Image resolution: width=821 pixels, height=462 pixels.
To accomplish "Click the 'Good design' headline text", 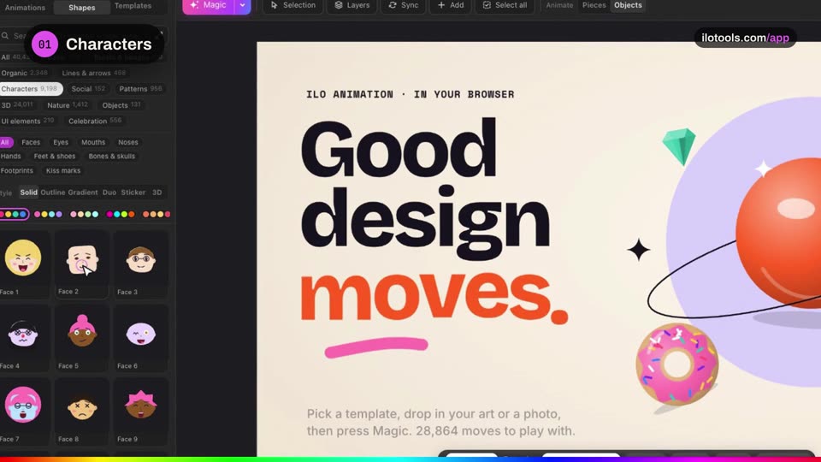I will point(425,190).
